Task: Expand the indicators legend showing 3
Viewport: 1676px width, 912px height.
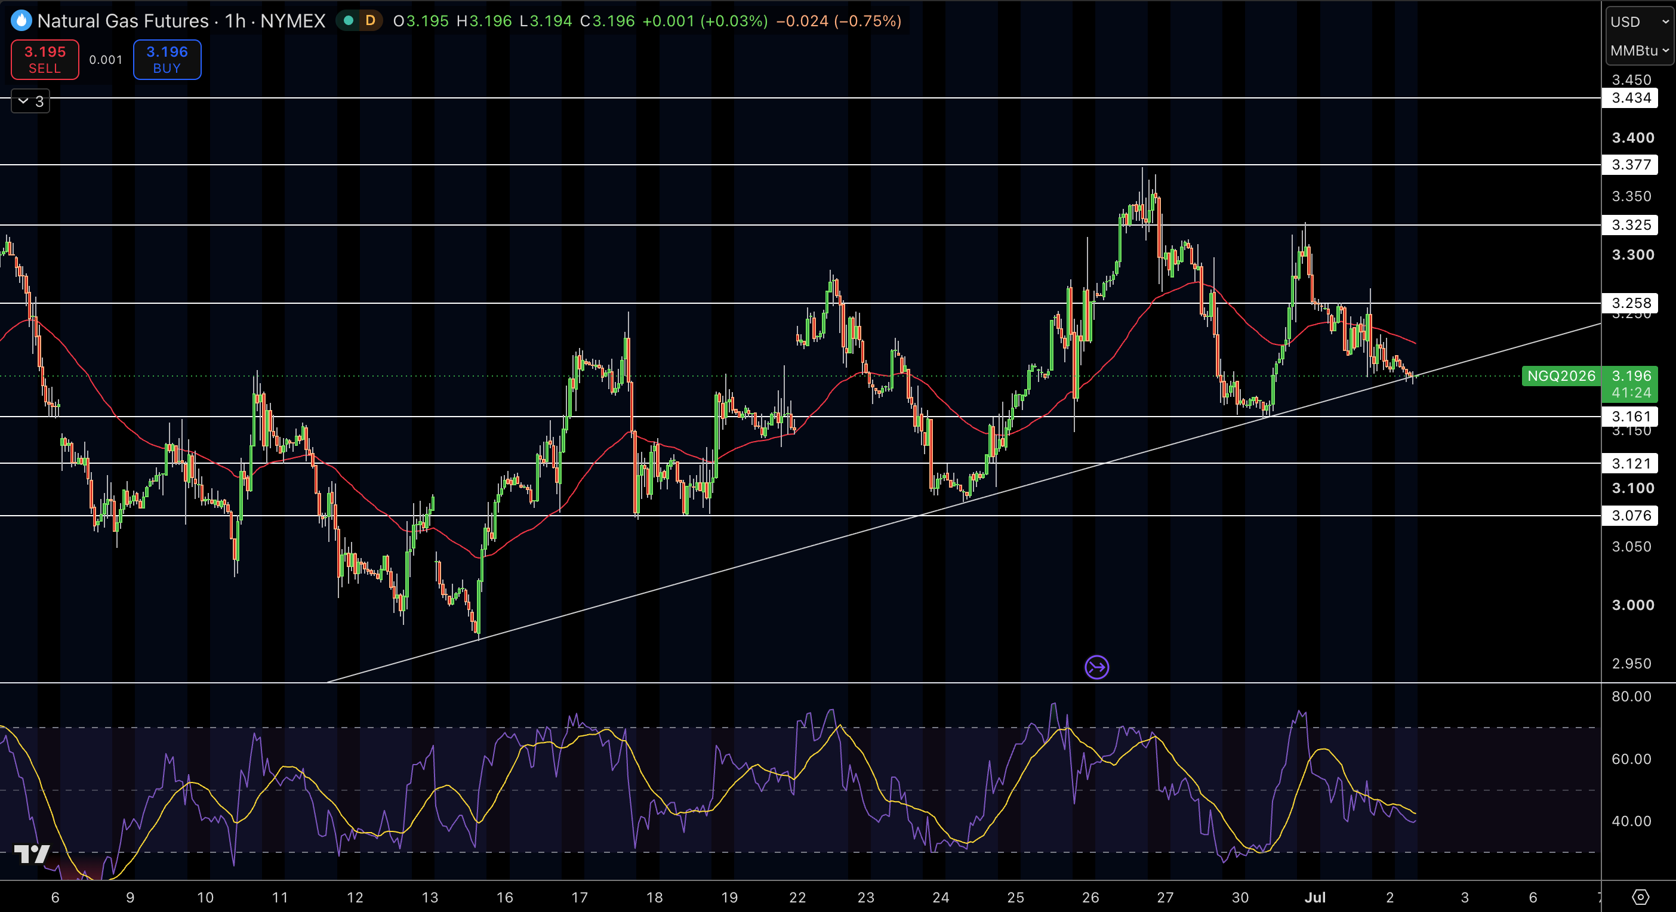Action: point(30,101)
